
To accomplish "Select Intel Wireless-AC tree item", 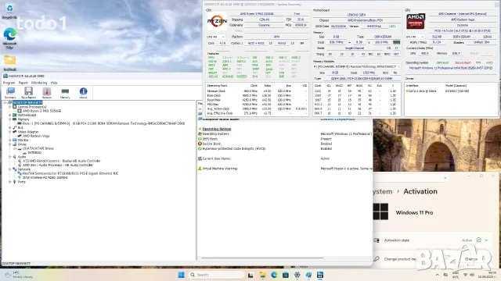I will pos(45,177).
